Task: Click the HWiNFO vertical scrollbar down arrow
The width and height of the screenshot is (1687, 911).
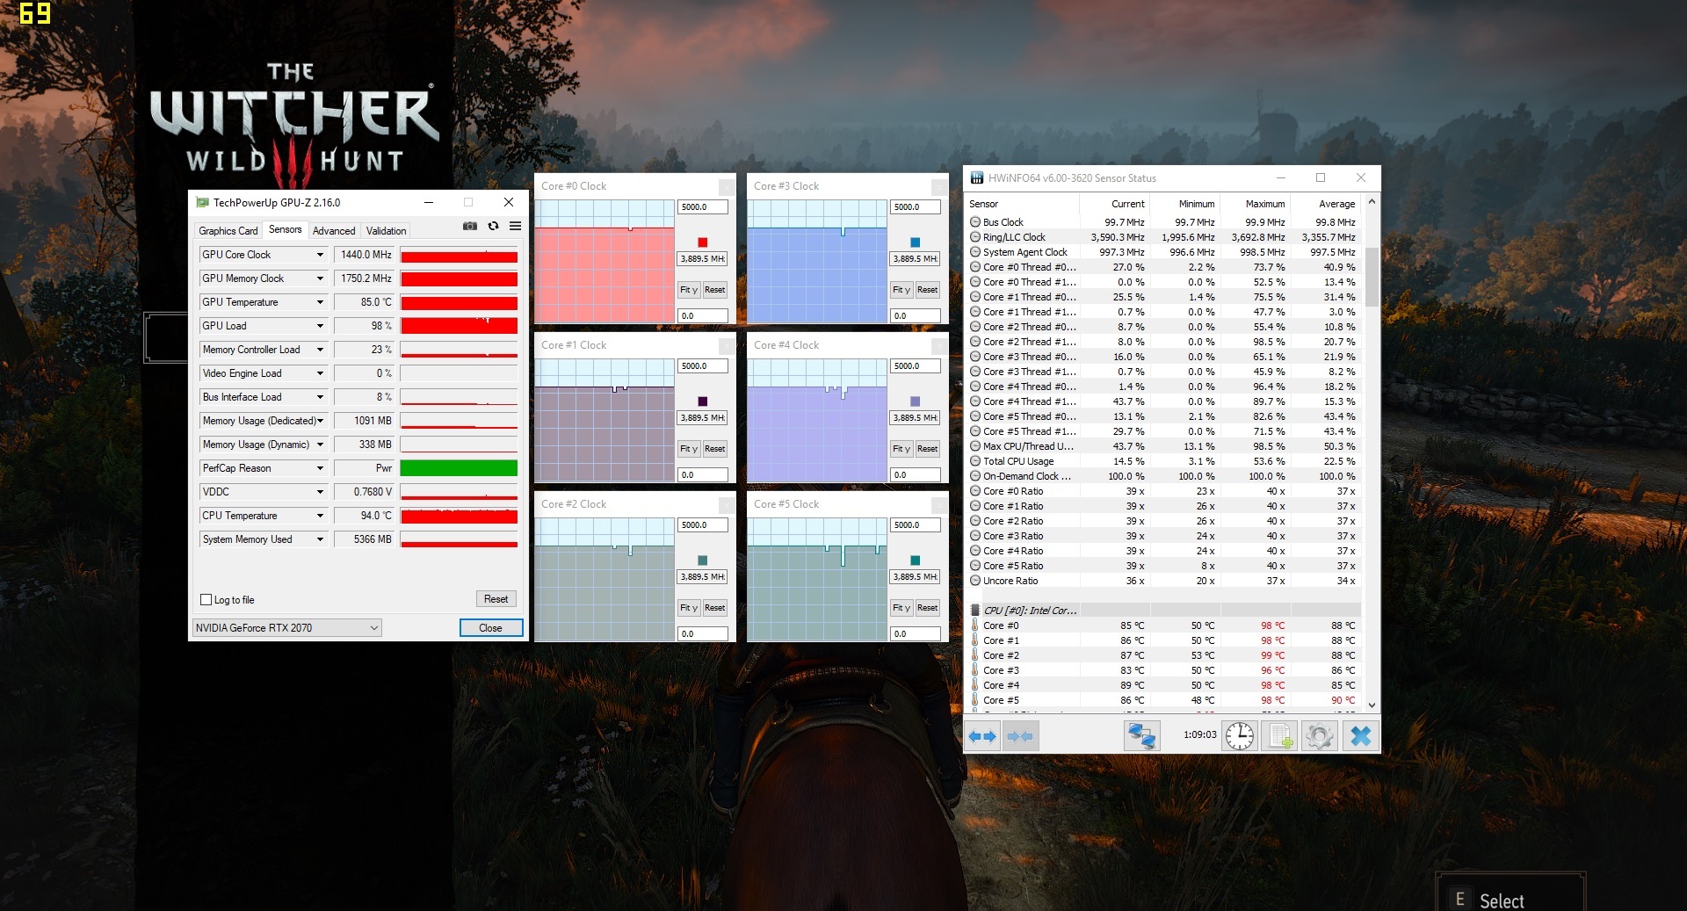Action: click(x=1372, y=705)
